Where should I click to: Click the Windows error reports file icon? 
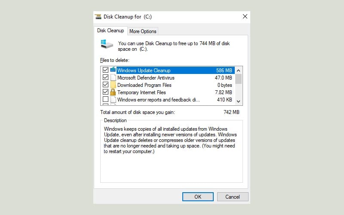point(113,99)
